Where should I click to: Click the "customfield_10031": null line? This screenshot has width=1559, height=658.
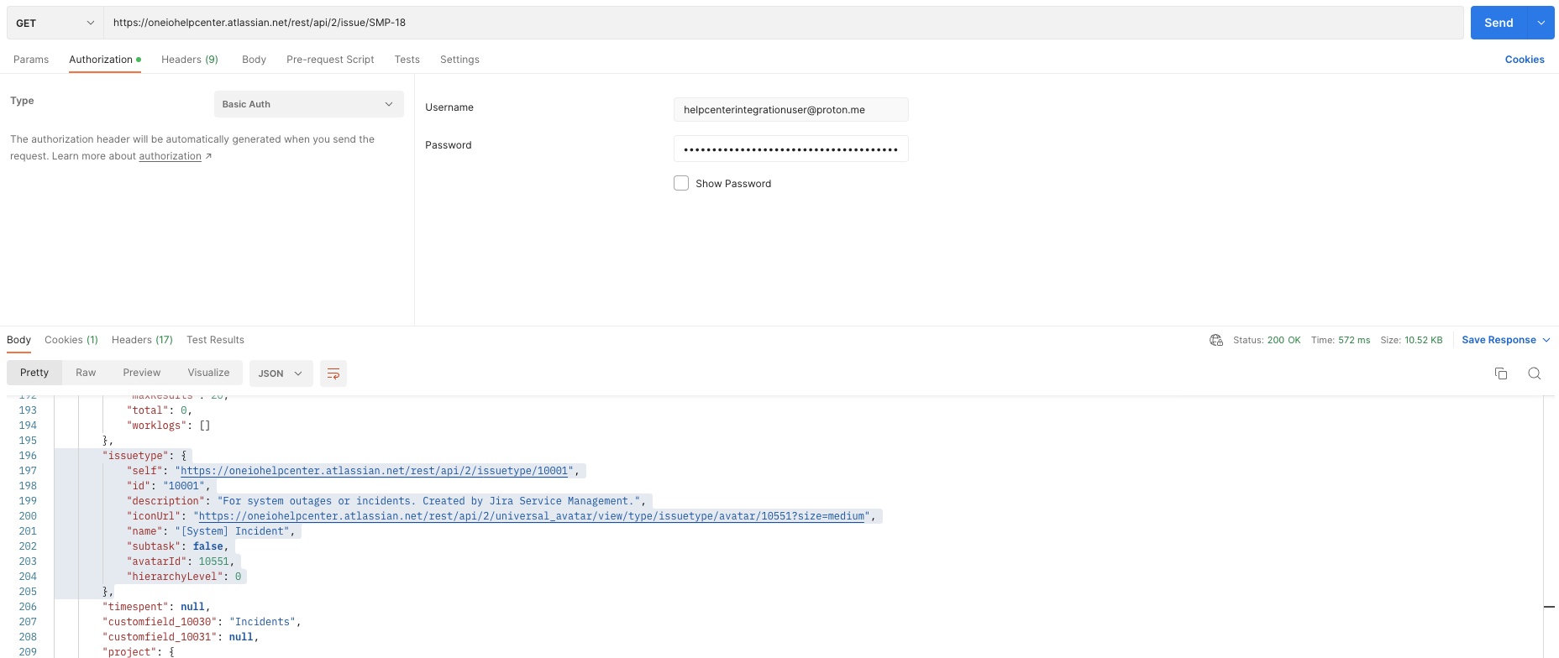[x=181, y=637]
